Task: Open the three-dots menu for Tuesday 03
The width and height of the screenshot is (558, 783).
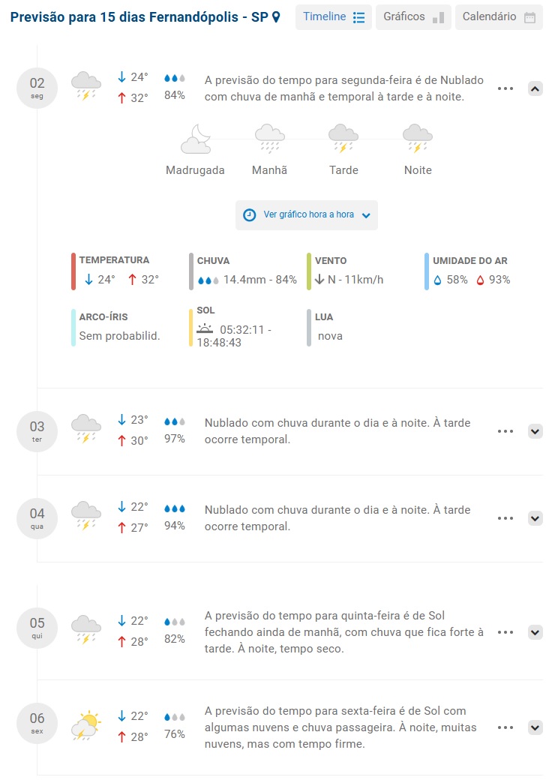Action: (505, 431)
